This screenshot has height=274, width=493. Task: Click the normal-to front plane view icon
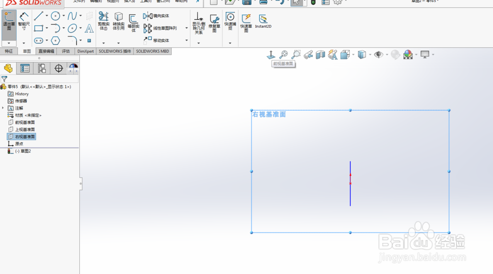[x=271, y=55]
